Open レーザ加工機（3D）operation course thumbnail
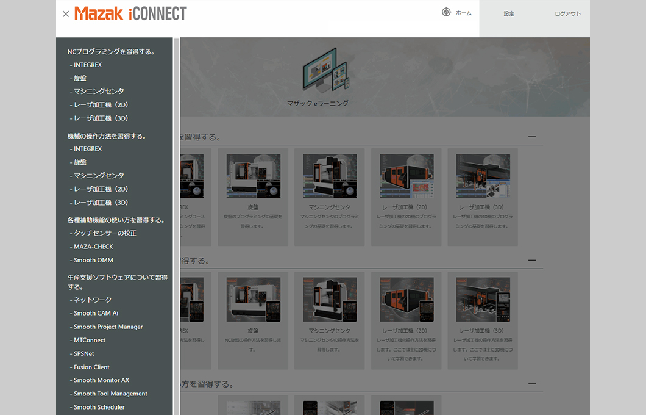The height and width of the screenshot is (415, 646). [483, 300]
